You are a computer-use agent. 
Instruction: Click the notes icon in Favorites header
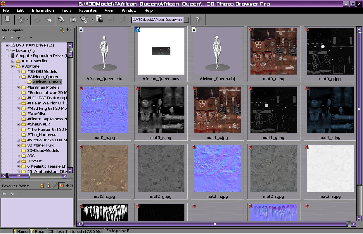coord(42,186)
